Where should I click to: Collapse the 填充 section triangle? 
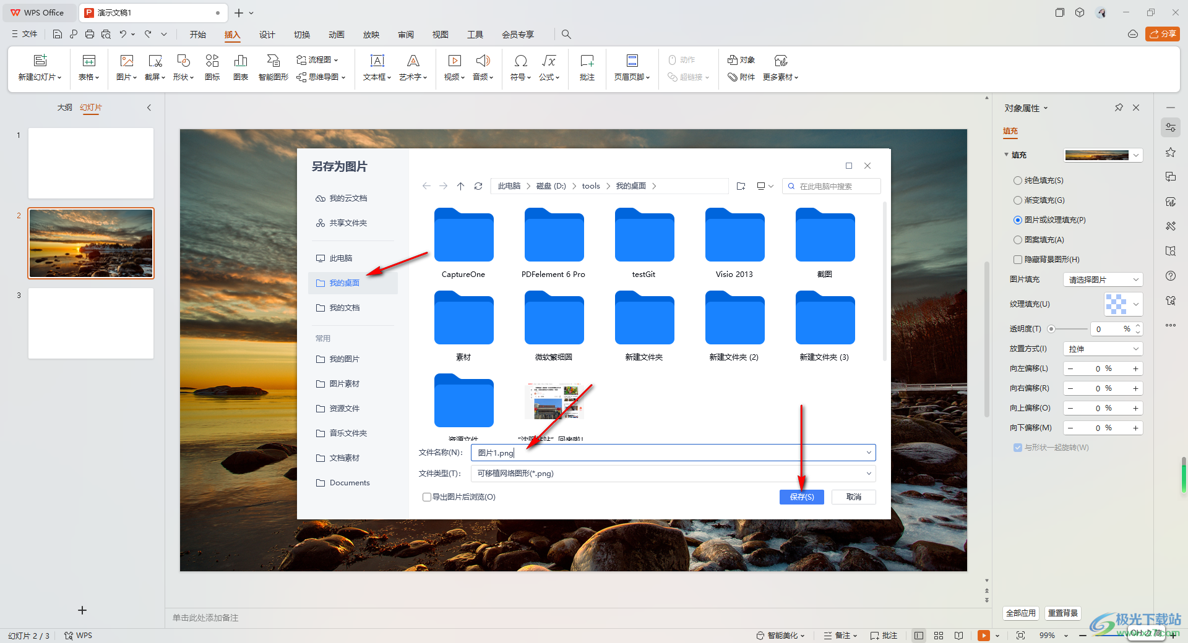[1006, 155]
